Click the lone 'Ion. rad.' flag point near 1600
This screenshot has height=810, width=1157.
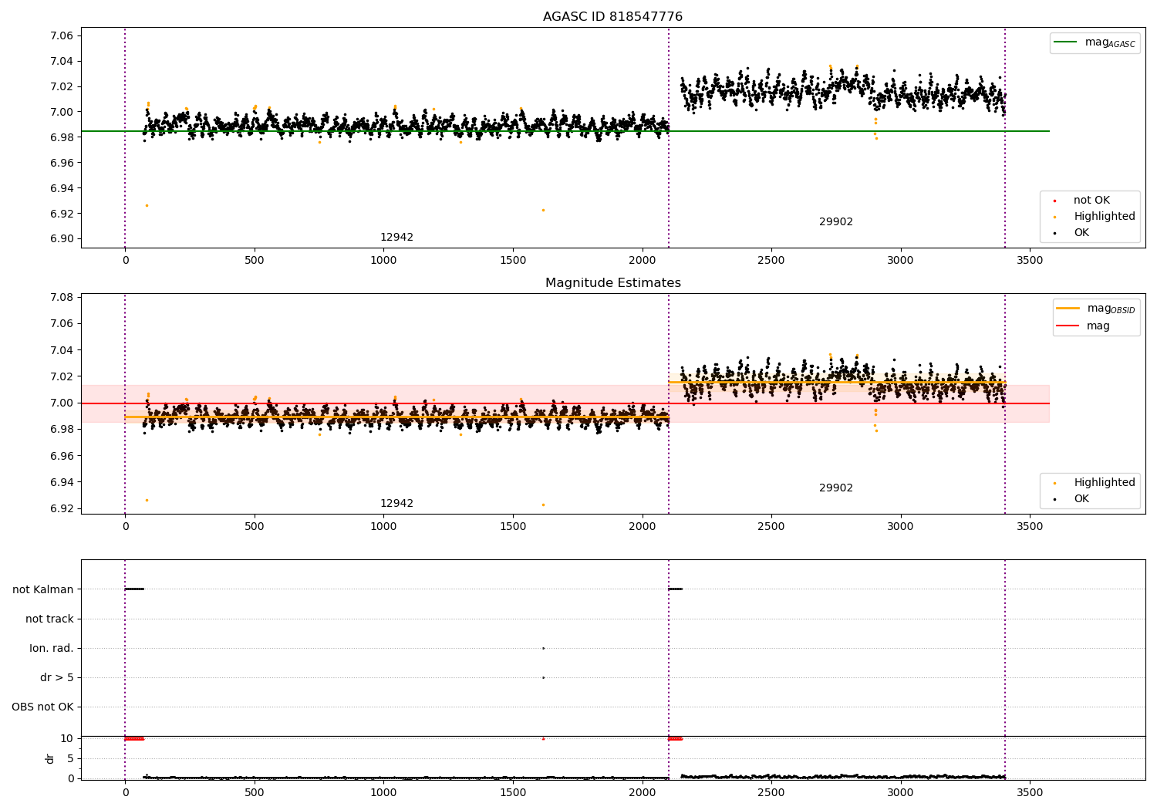tap(543, 648)
